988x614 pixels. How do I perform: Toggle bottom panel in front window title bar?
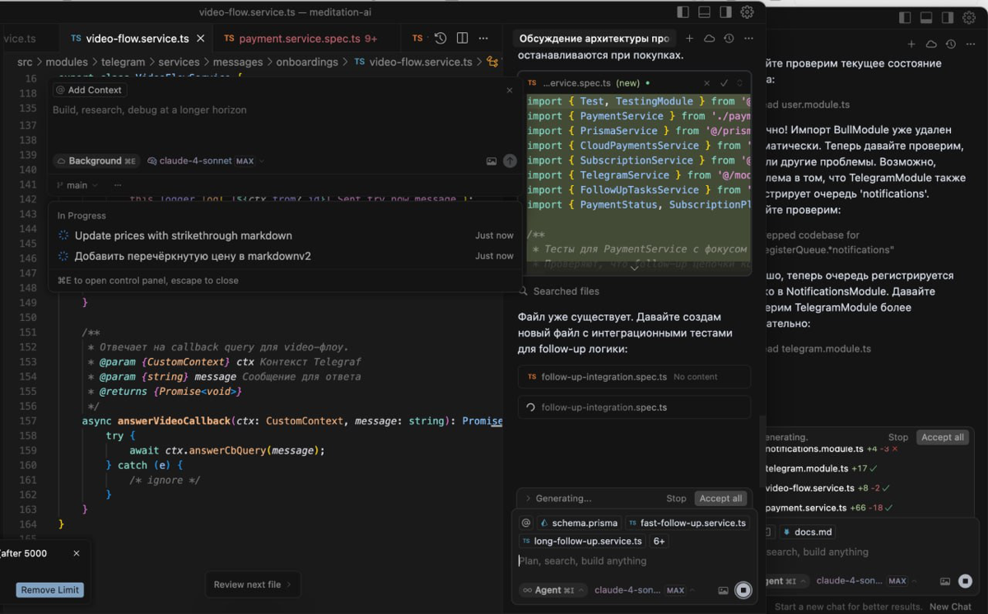tap(704, 12)
